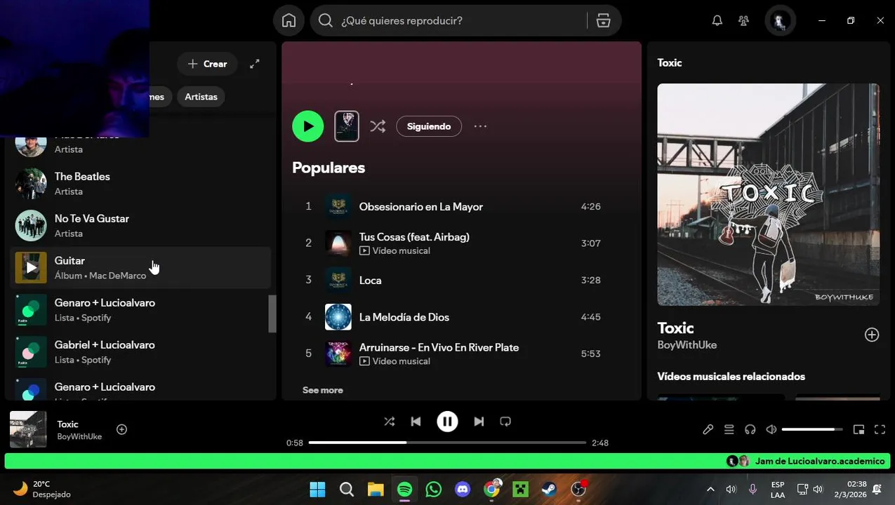895x505 pixels.
Task: Open The Beatles artist
Action: click(140, 184)
